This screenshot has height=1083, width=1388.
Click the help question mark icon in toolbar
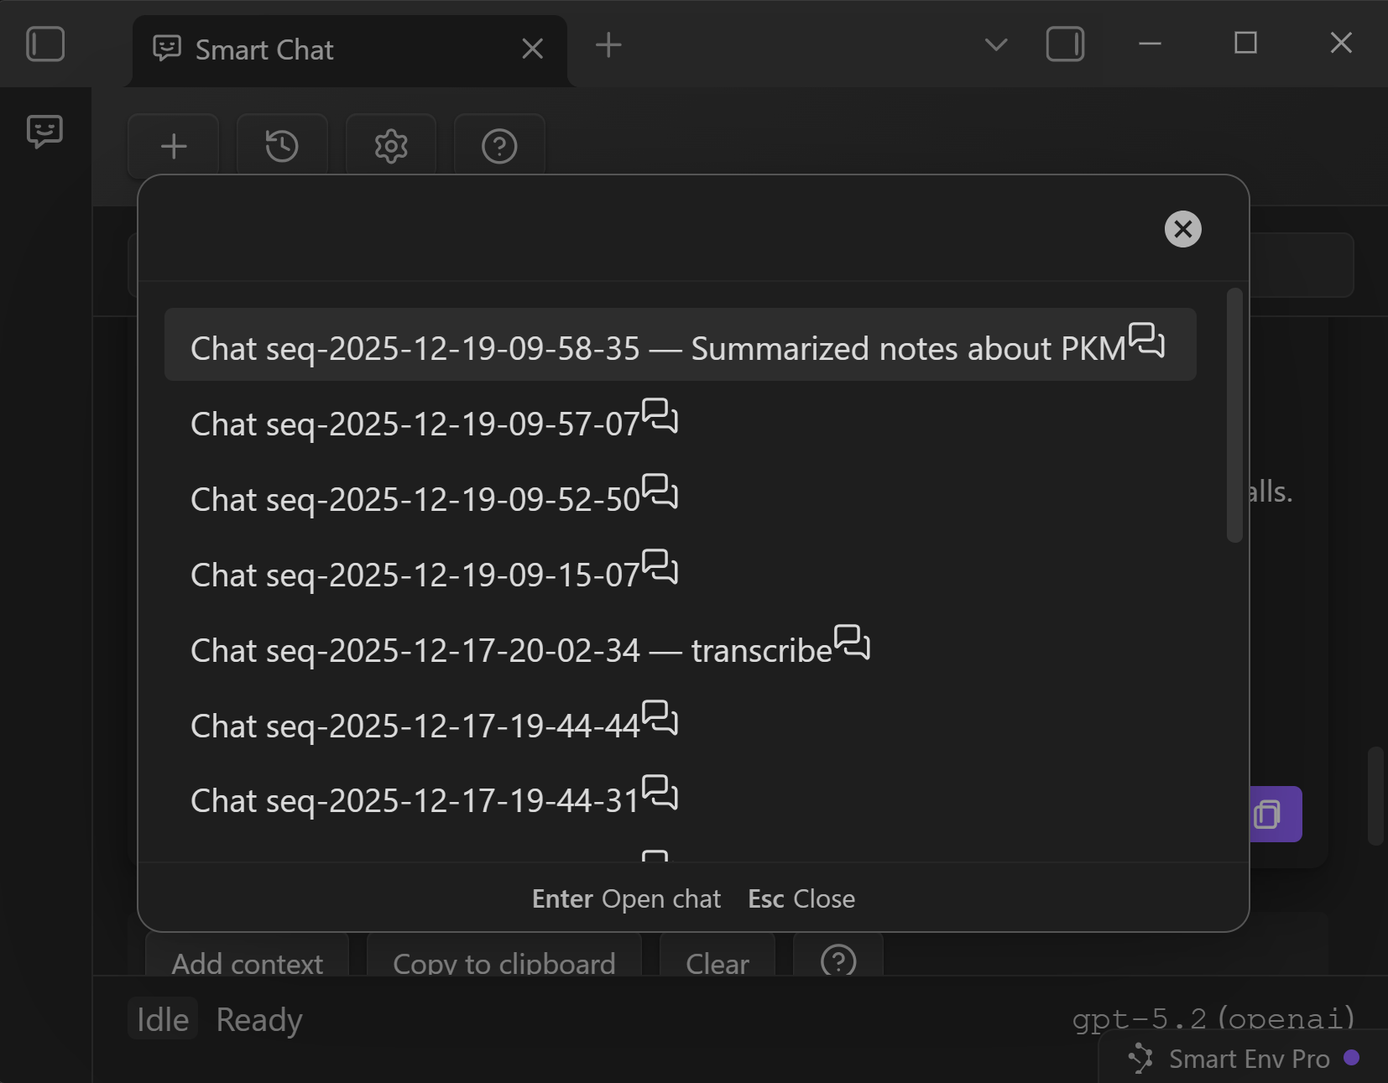point(499,146)
